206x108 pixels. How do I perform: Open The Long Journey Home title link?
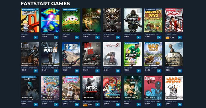coord(91,34)
